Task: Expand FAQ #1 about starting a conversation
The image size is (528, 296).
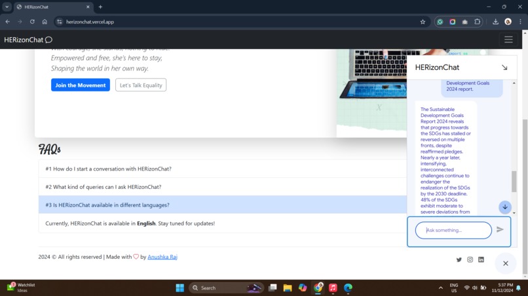Action: (223, 169)
